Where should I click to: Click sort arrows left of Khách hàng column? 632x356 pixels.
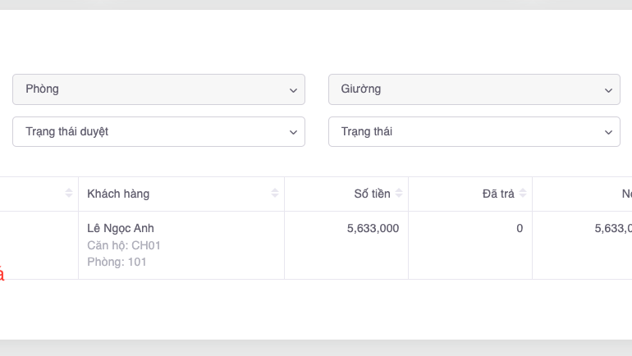tap(69, 194)
